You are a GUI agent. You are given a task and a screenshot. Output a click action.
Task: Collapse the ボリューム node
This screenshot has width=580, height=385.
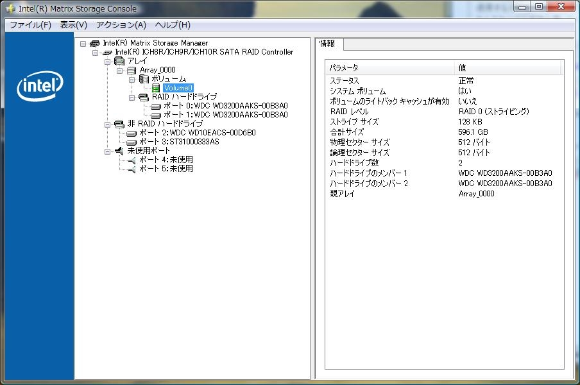click(x=132, y=80)
